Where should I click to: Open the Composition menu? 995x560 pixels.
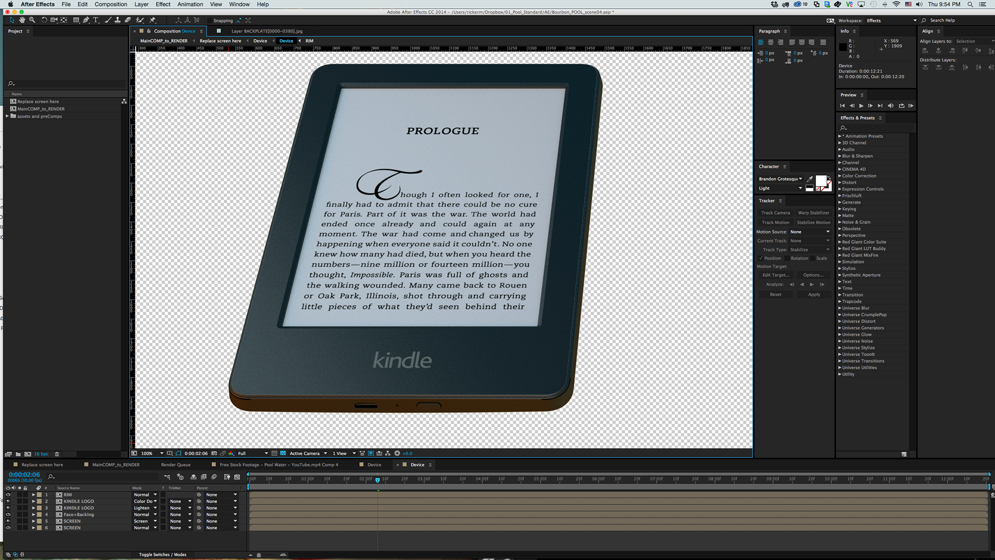110,4
